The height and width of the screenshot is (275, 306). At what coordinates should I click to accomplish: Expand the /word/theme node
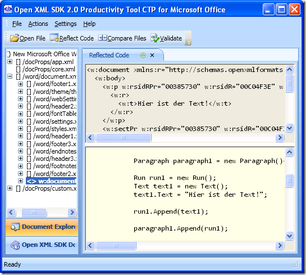click(20, 92)
